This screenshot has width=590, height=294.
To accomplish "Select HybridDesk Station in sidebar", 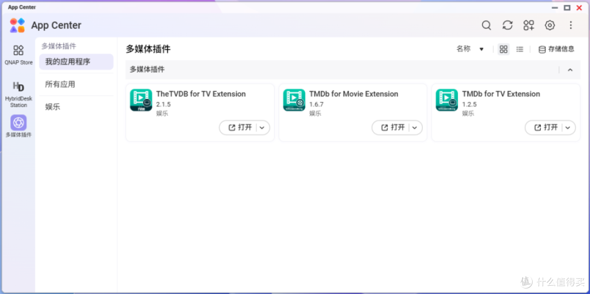I will click(x=19, y=94).
